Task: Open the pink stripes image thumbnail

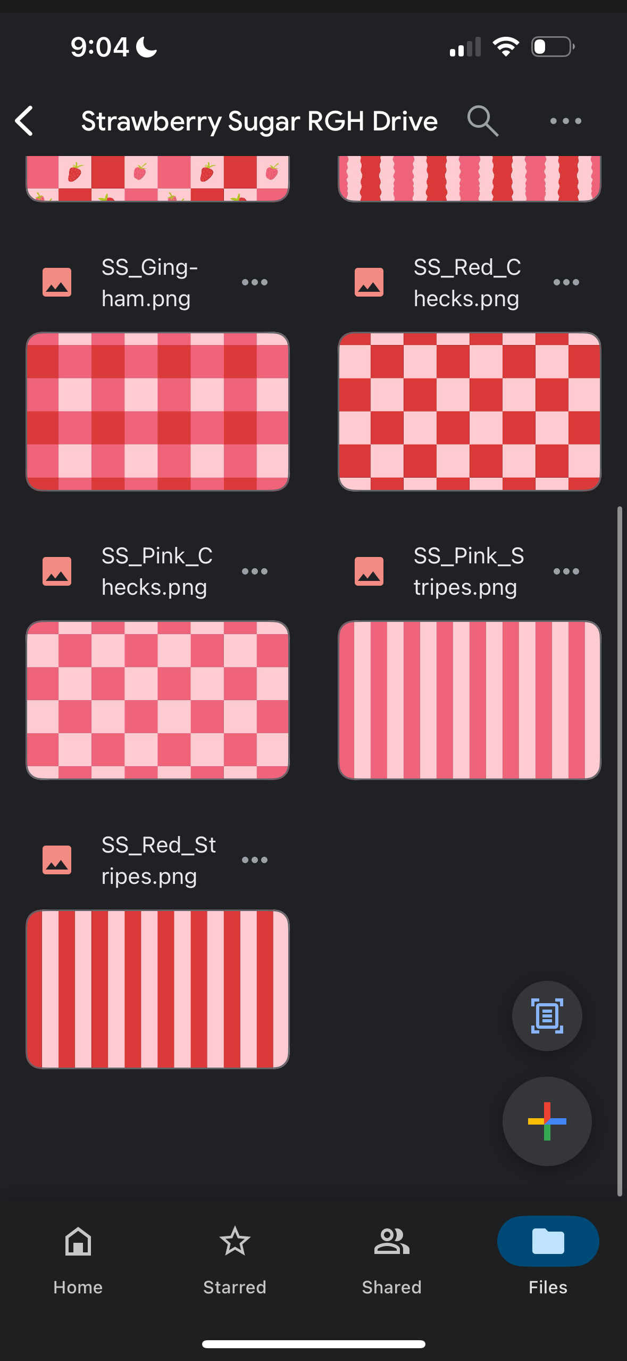Action: [470, 700]
